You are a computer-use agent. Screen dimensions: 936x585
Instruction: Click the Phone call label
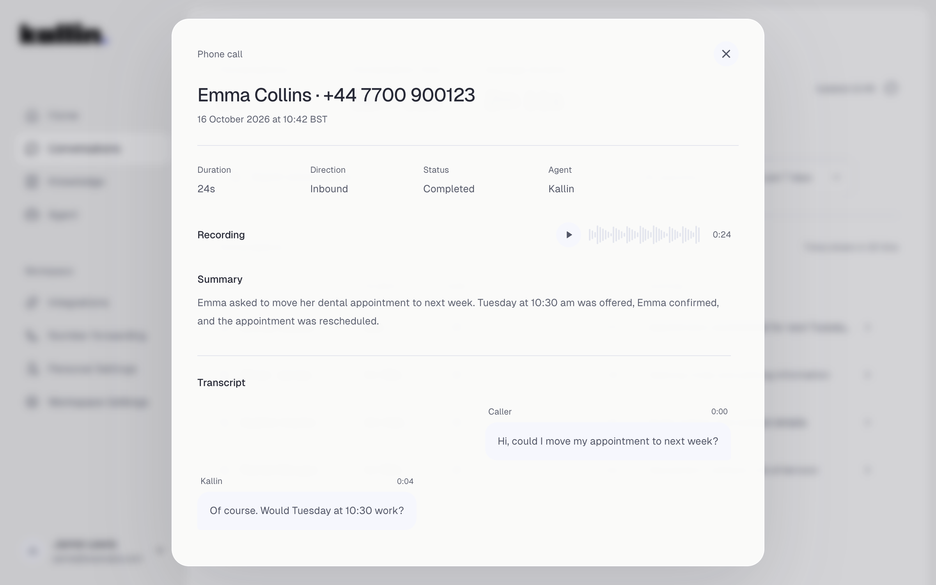[220, 54]
